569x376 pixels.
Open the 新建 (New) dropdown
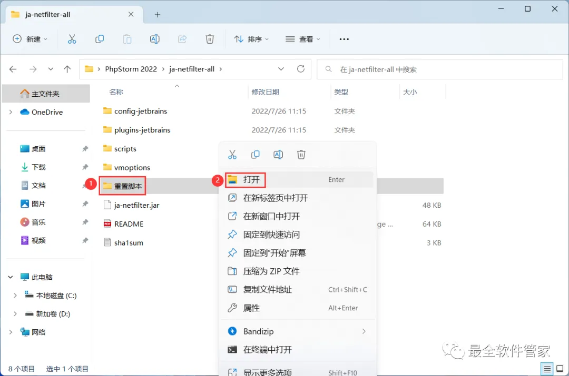(x=30, y=39)
